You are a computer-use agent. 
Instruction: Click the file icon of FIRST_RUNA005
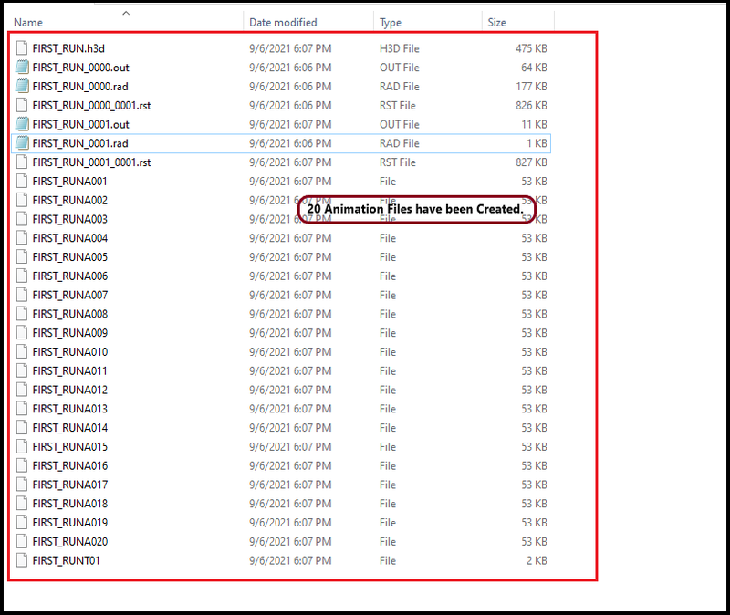[22, 257]
